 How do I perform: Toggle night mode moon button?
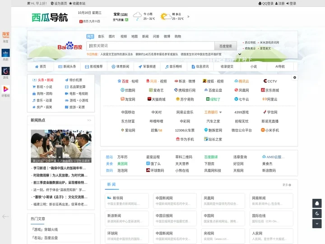317,213
